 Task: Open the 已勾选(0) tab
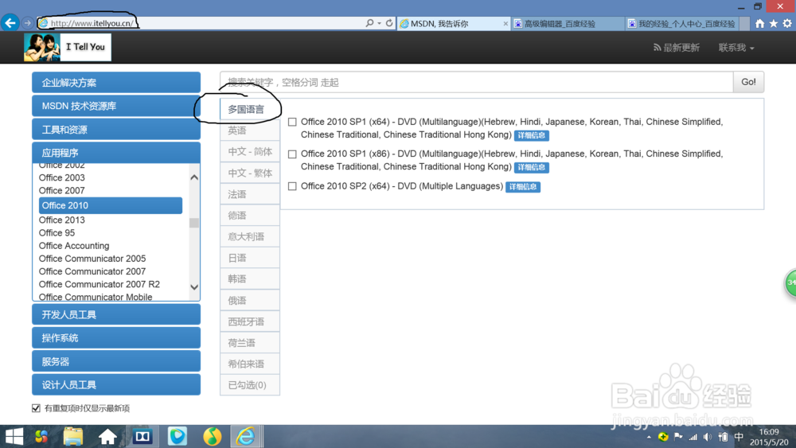250,385
